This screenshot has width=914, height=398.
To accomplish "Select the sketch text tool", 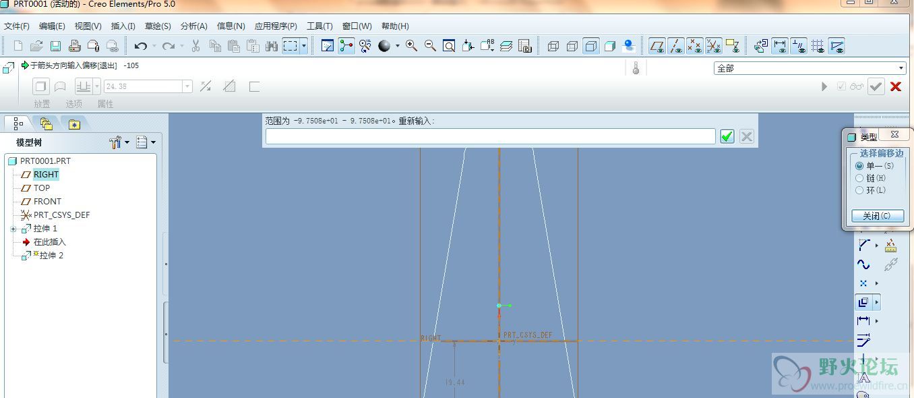I will pos(863,378).
